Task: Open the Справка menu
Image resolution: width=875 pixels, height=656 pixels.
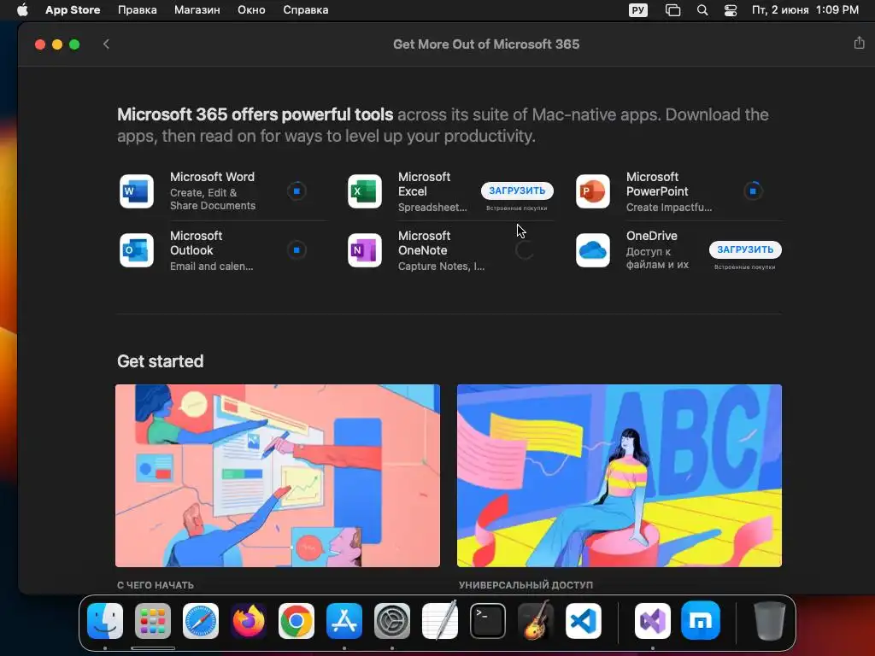Action: 306,10
